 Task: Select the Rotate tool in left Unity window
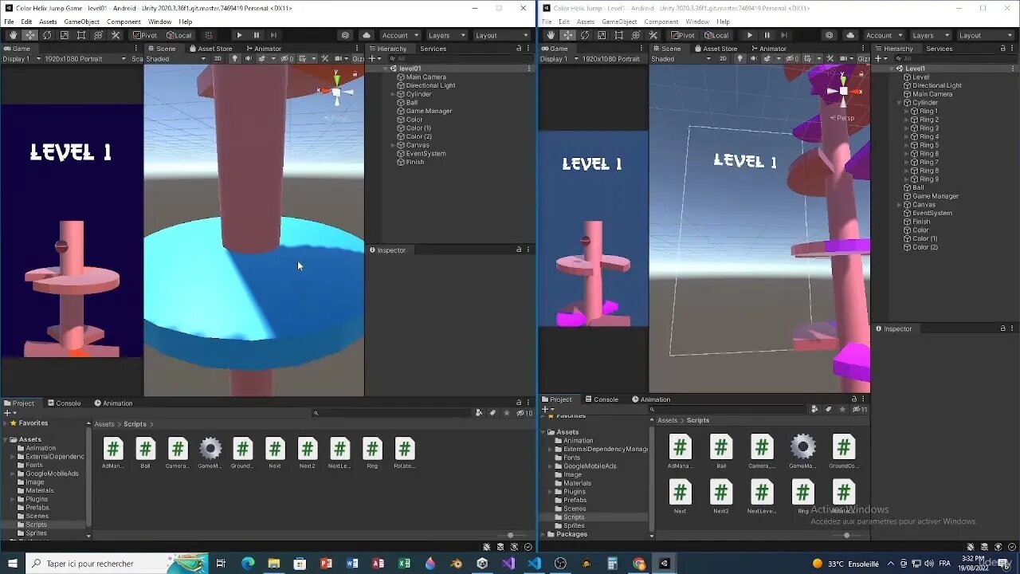click(x=47, y=35)
